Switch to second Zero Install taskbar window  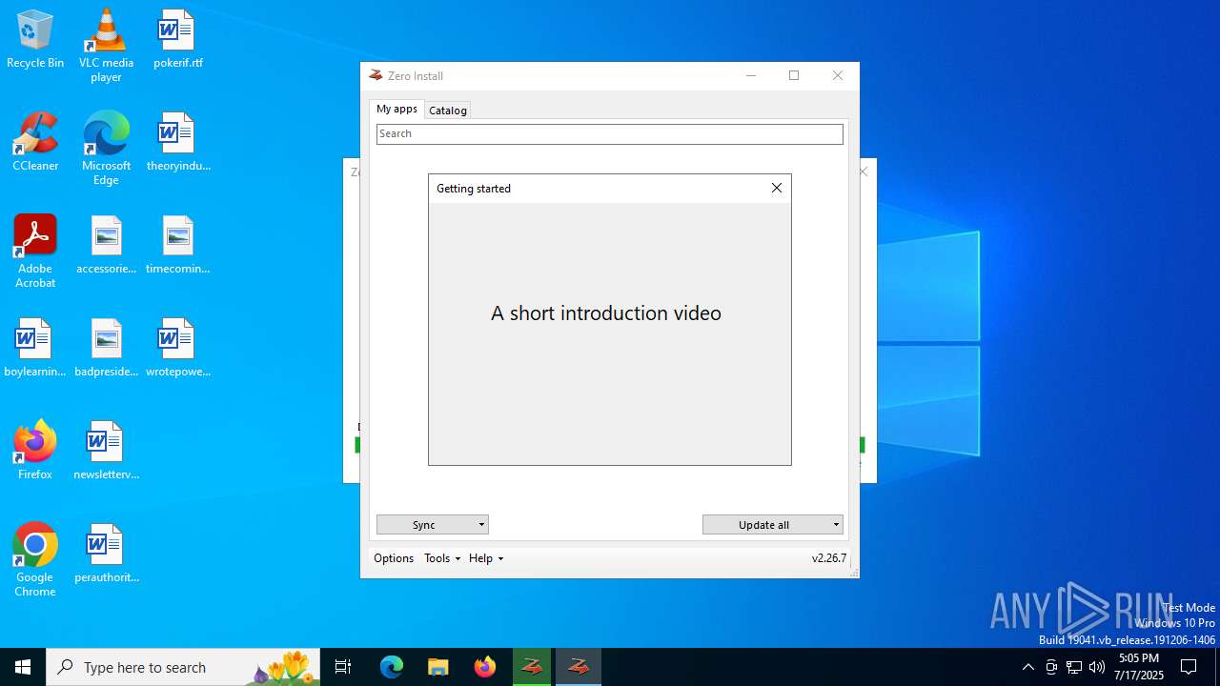tap(579, 667)
